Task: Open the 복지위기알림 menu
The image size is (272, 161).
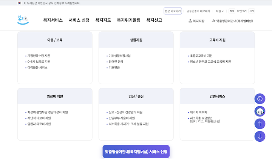Action: [x=128, y=20]
